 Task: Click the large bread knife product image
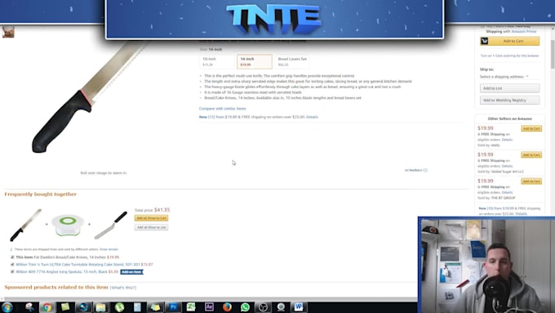(88, 97)
